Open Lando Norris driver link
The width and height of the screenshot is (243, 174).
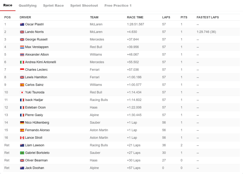[x=34, y=32]
